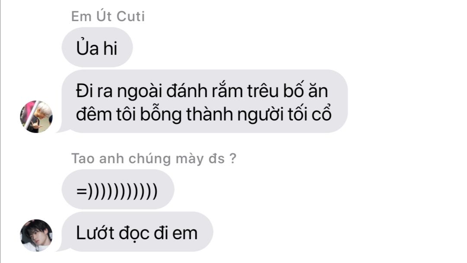Open the avatar of Em Út Cuti
The height and width of the screenshot is (263, 467).
pos(36,117)
